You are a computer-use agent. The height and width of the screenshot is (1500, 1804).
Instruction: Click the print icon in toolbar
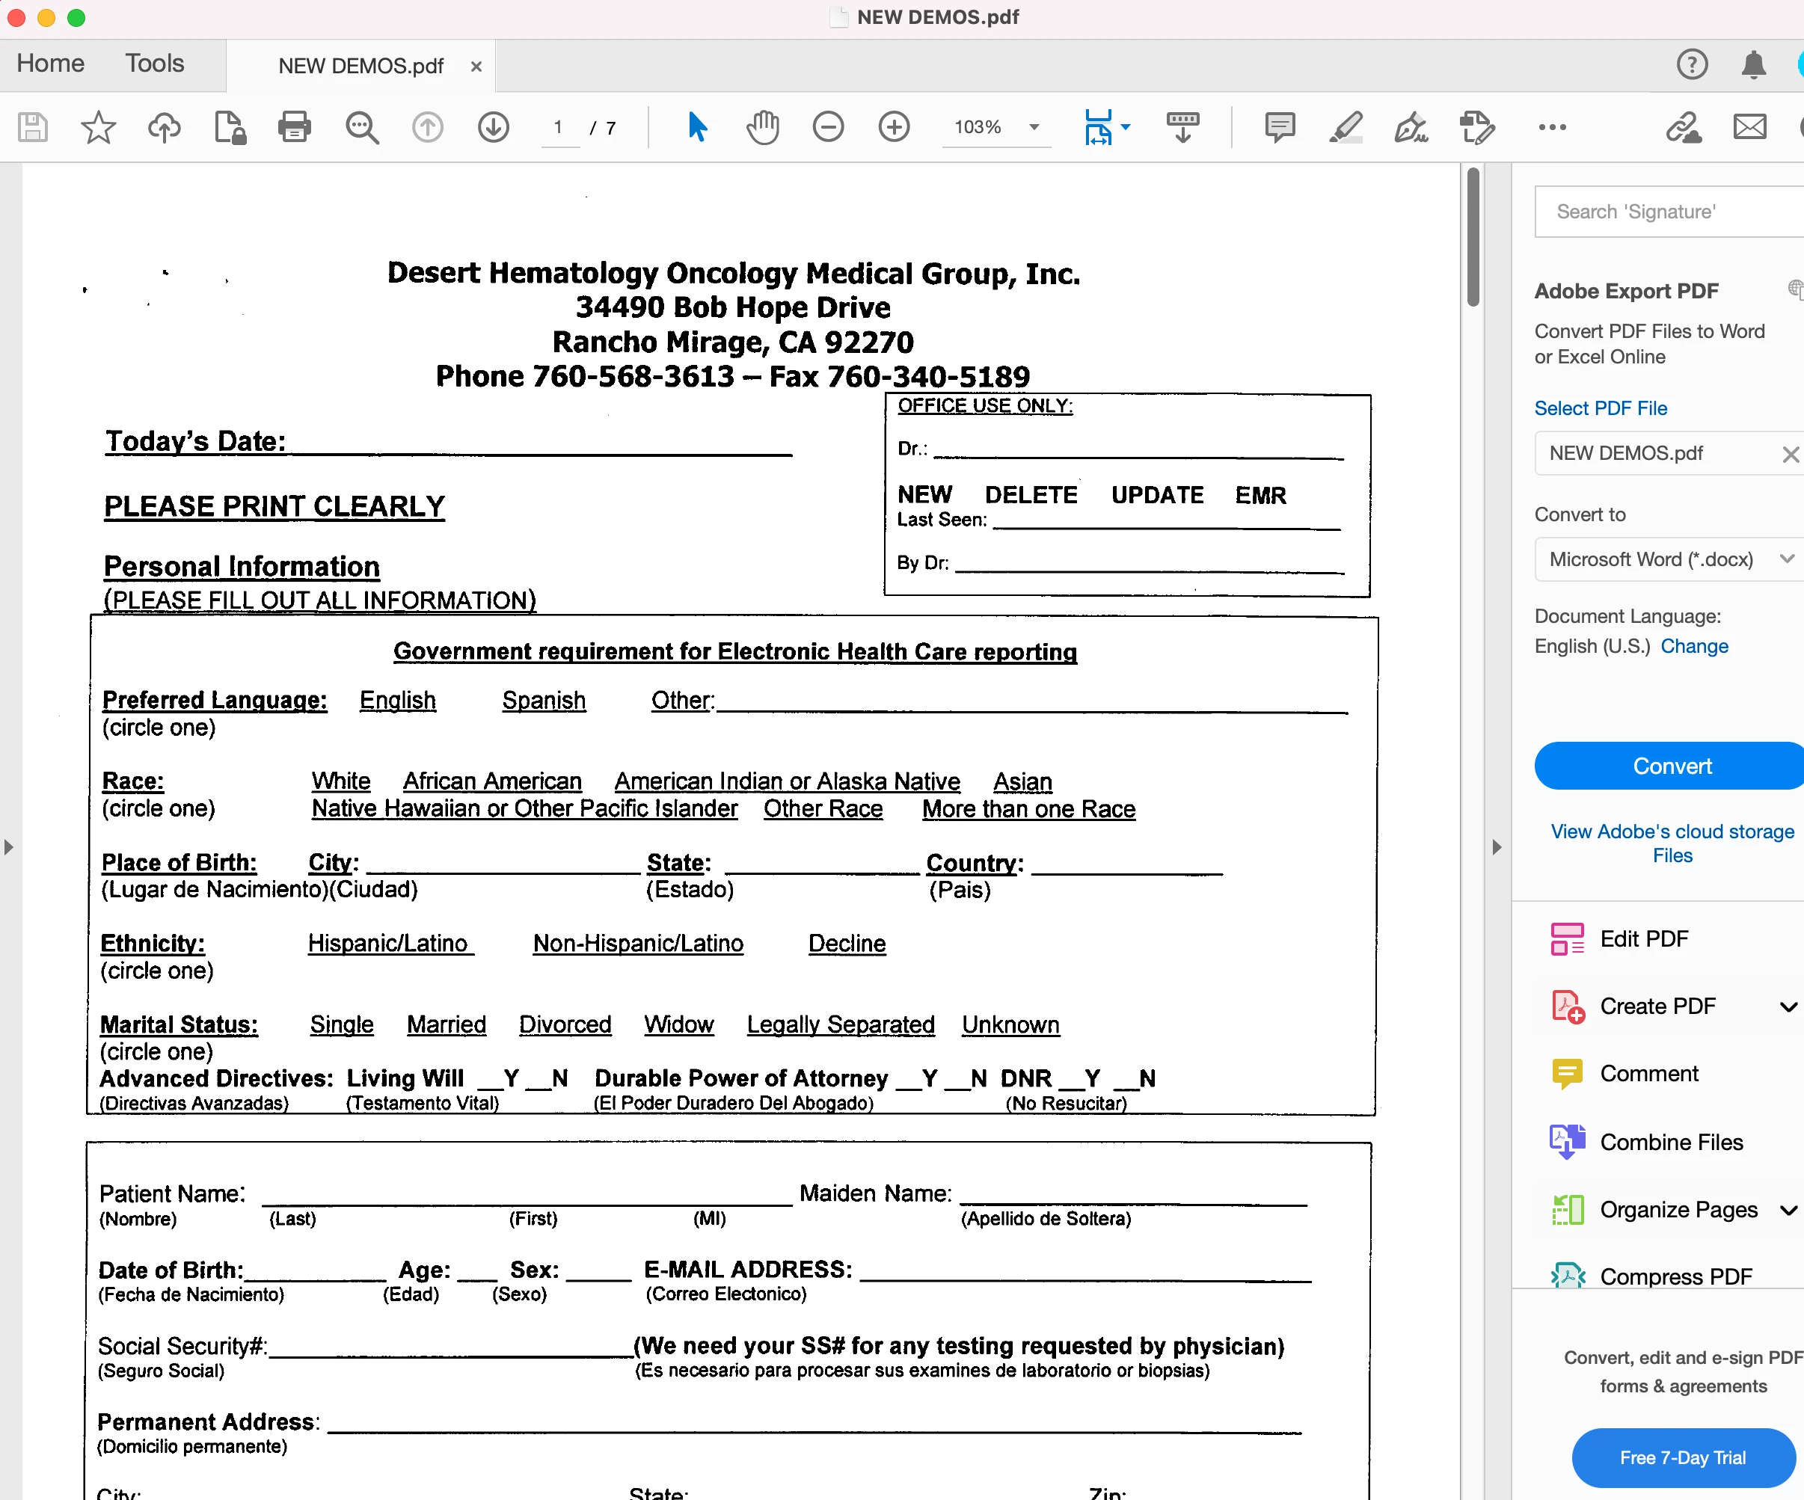294,127
